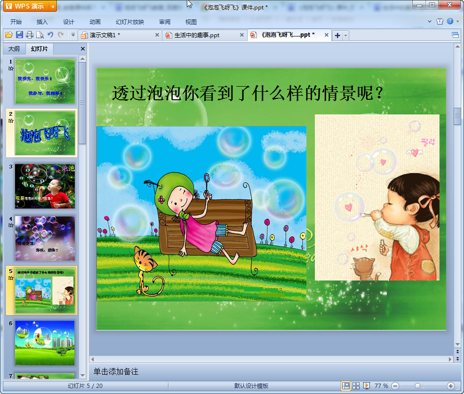
Task: Open the 审阅 menu tab
Action: tap(165, 22)
